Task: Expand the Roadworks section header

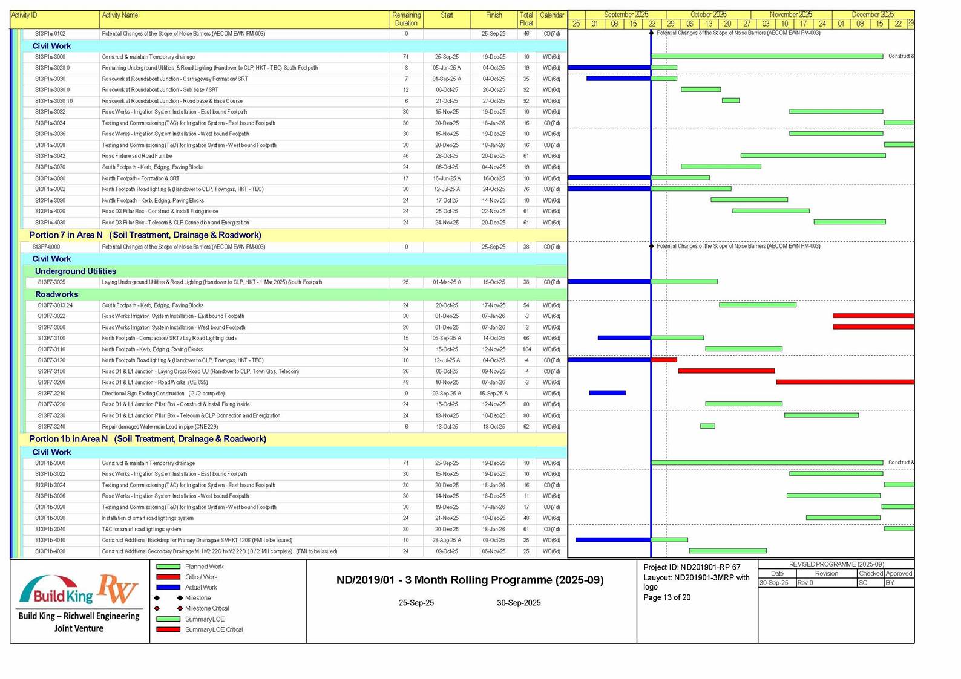Action: pyautogui.click(x=56, y=294)
